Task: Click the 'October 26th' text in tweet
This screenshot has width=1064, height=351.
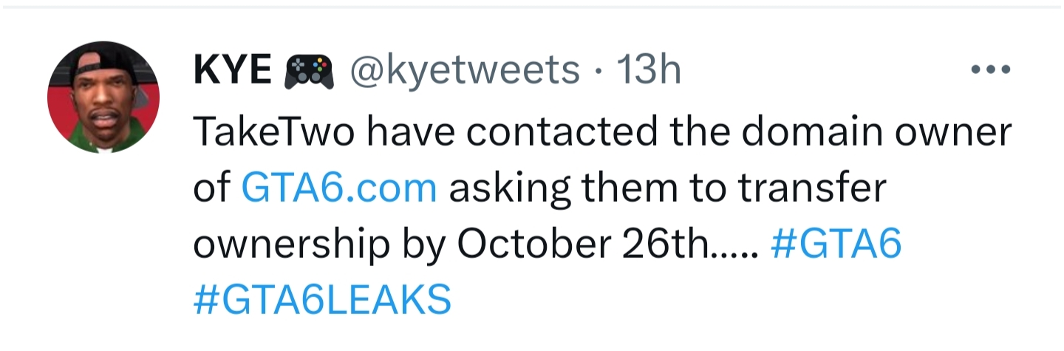Action: click(582, 244)
